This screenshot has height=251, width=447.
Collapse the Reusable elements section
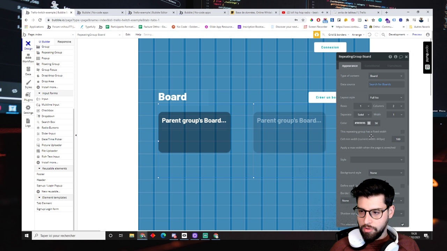point(39,168)
